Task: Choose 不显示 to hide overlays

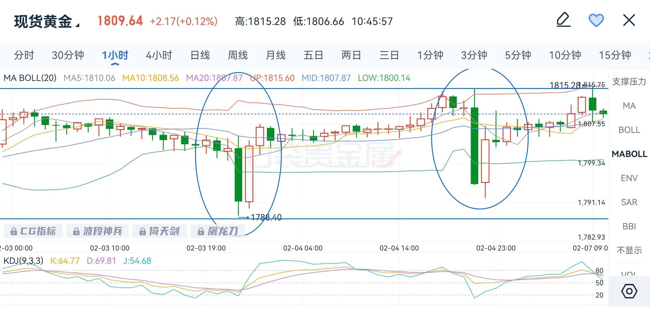Action: [629, 251]
